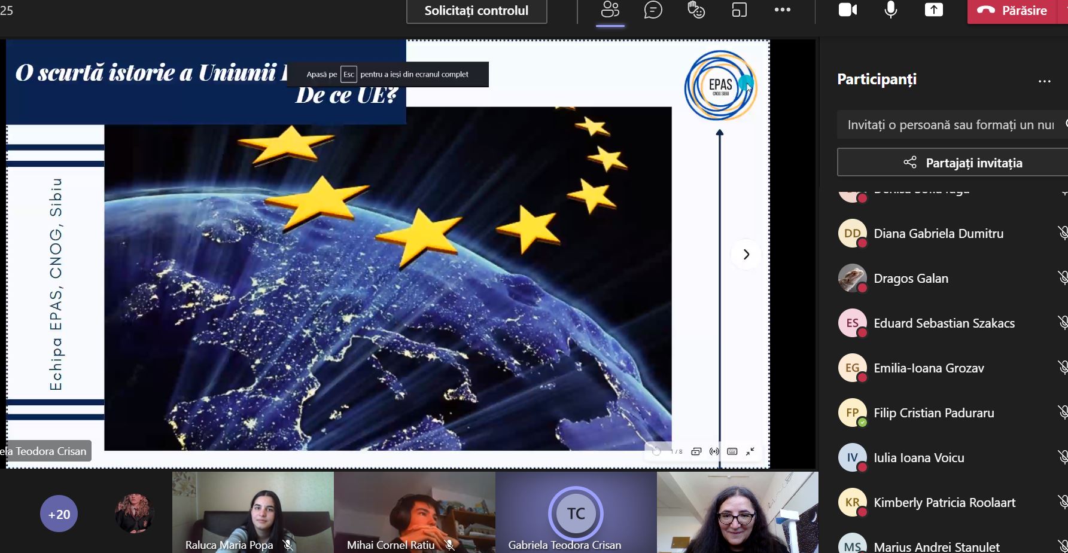Toggle the camera on or off
The height and width of the screenshot is (553, 1068).
[x=847, y=10]
